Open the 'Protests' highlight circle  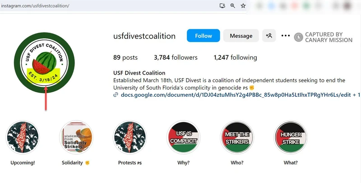[130, 137]
